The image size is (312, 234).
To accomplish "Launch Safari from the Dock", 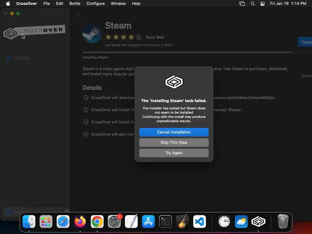I will tap(63, 222).
